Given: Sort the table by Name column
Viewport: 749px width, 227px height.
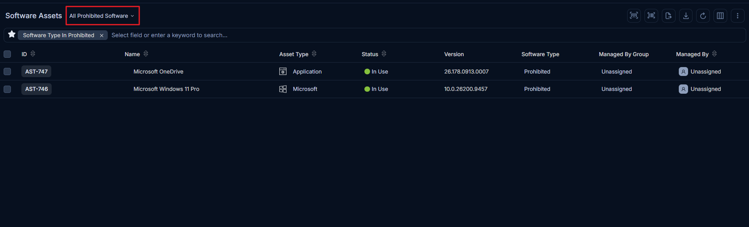Looking at the screenshot, I should (146, 54).
